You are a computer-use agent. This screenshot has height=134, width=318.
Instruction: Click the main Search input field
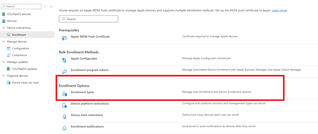(89, 19)
